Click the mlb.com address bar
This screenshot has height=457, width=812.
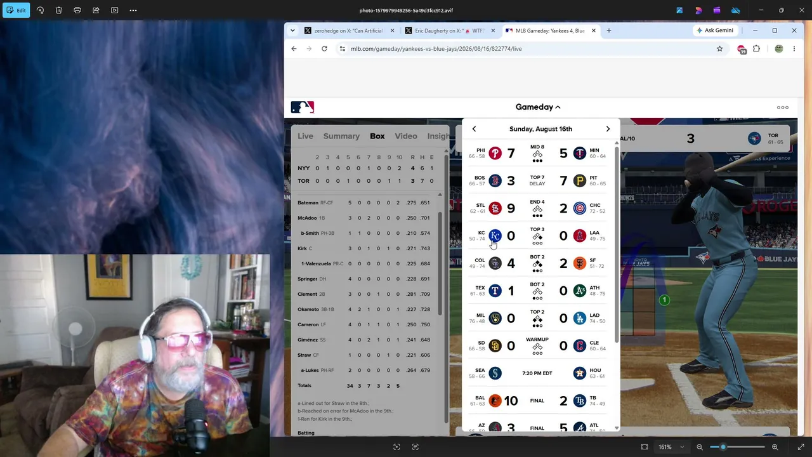(x=533, y=48)
